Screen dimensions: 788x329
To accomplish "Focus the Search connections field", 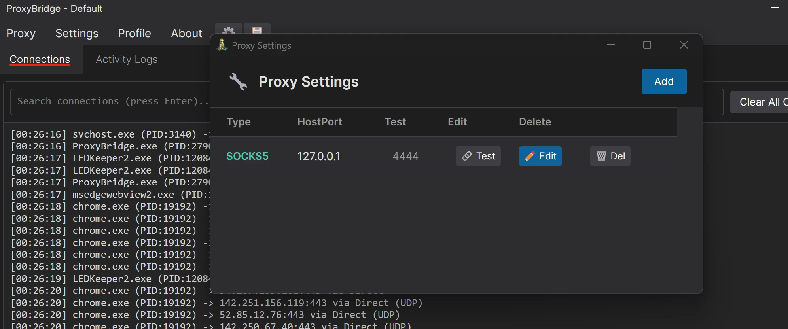I will (110, 102).
